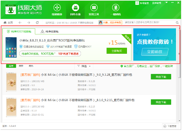182x131 pixels.
Task: Open firmware 8.1.0_9.2.15 title link
Action: (x=77, y=100)
